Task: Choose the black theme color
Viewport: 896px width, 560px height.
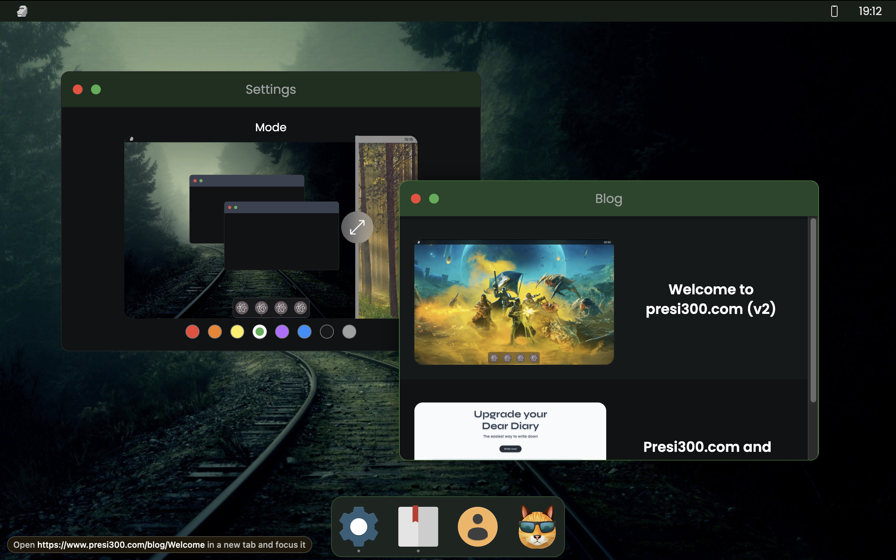Action: [327, 331]
